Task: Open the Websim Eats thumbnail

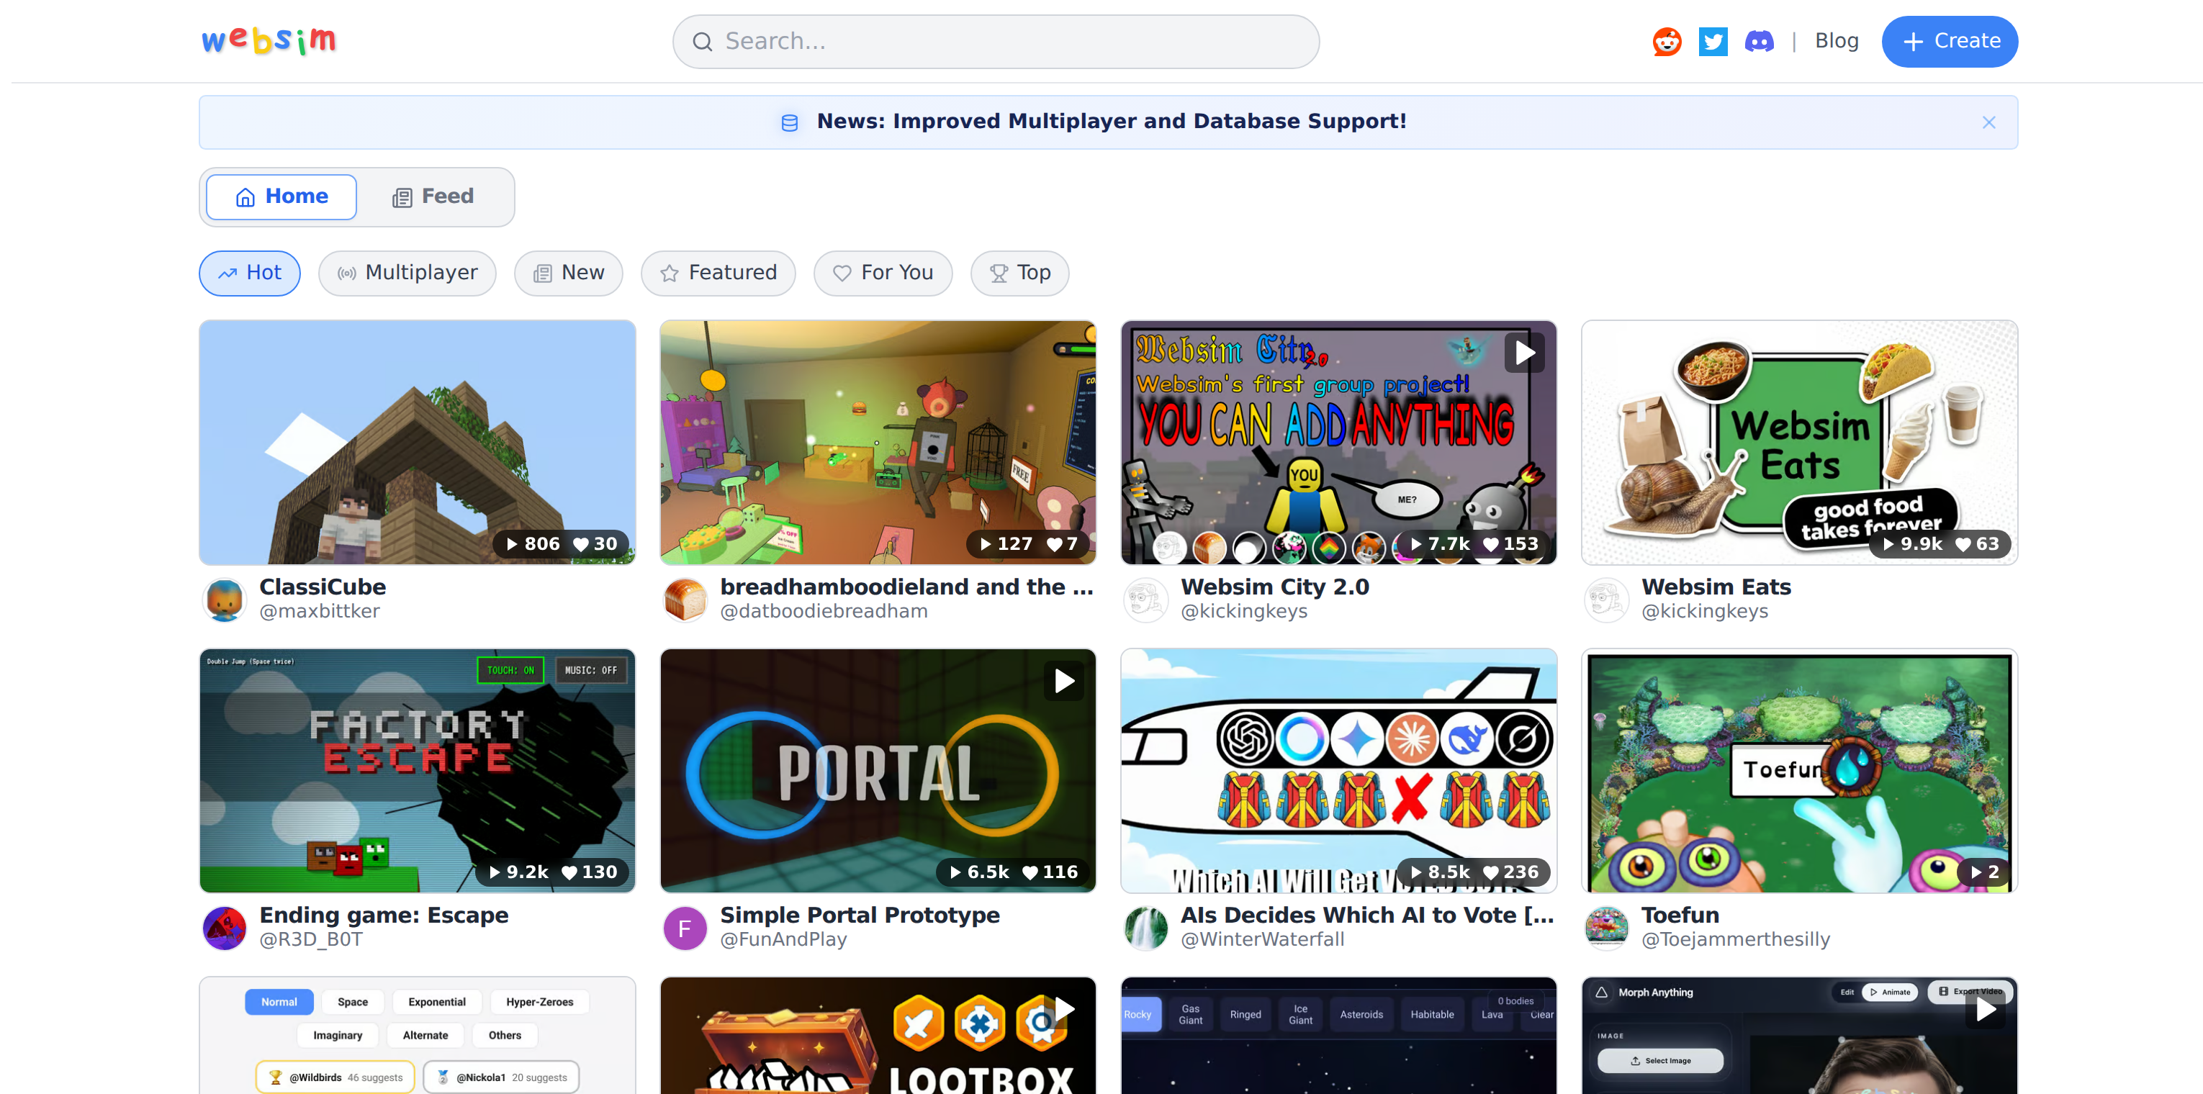Action: coord(1799,442)
